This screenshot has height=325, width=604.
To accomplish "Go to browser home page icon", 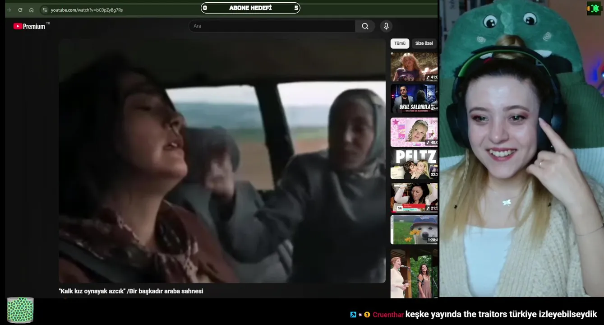I will click(31, 10).
